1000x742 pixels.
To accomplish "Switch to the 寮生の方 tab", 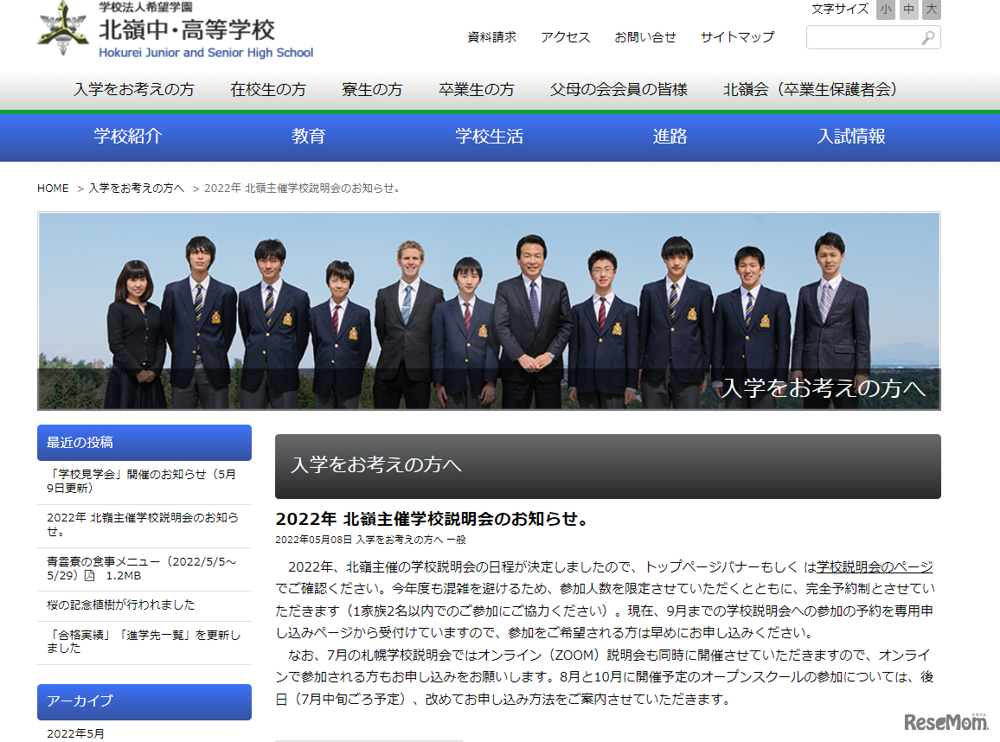I will (x=372, y=89).
